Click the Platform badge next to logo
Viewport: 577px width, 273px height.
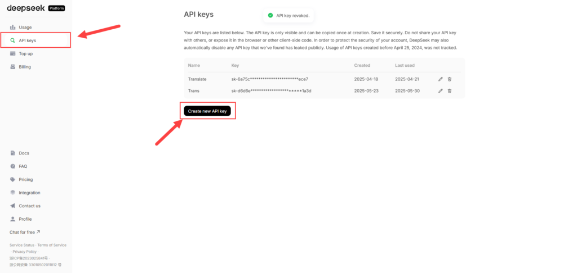click(x=57, y=8)
